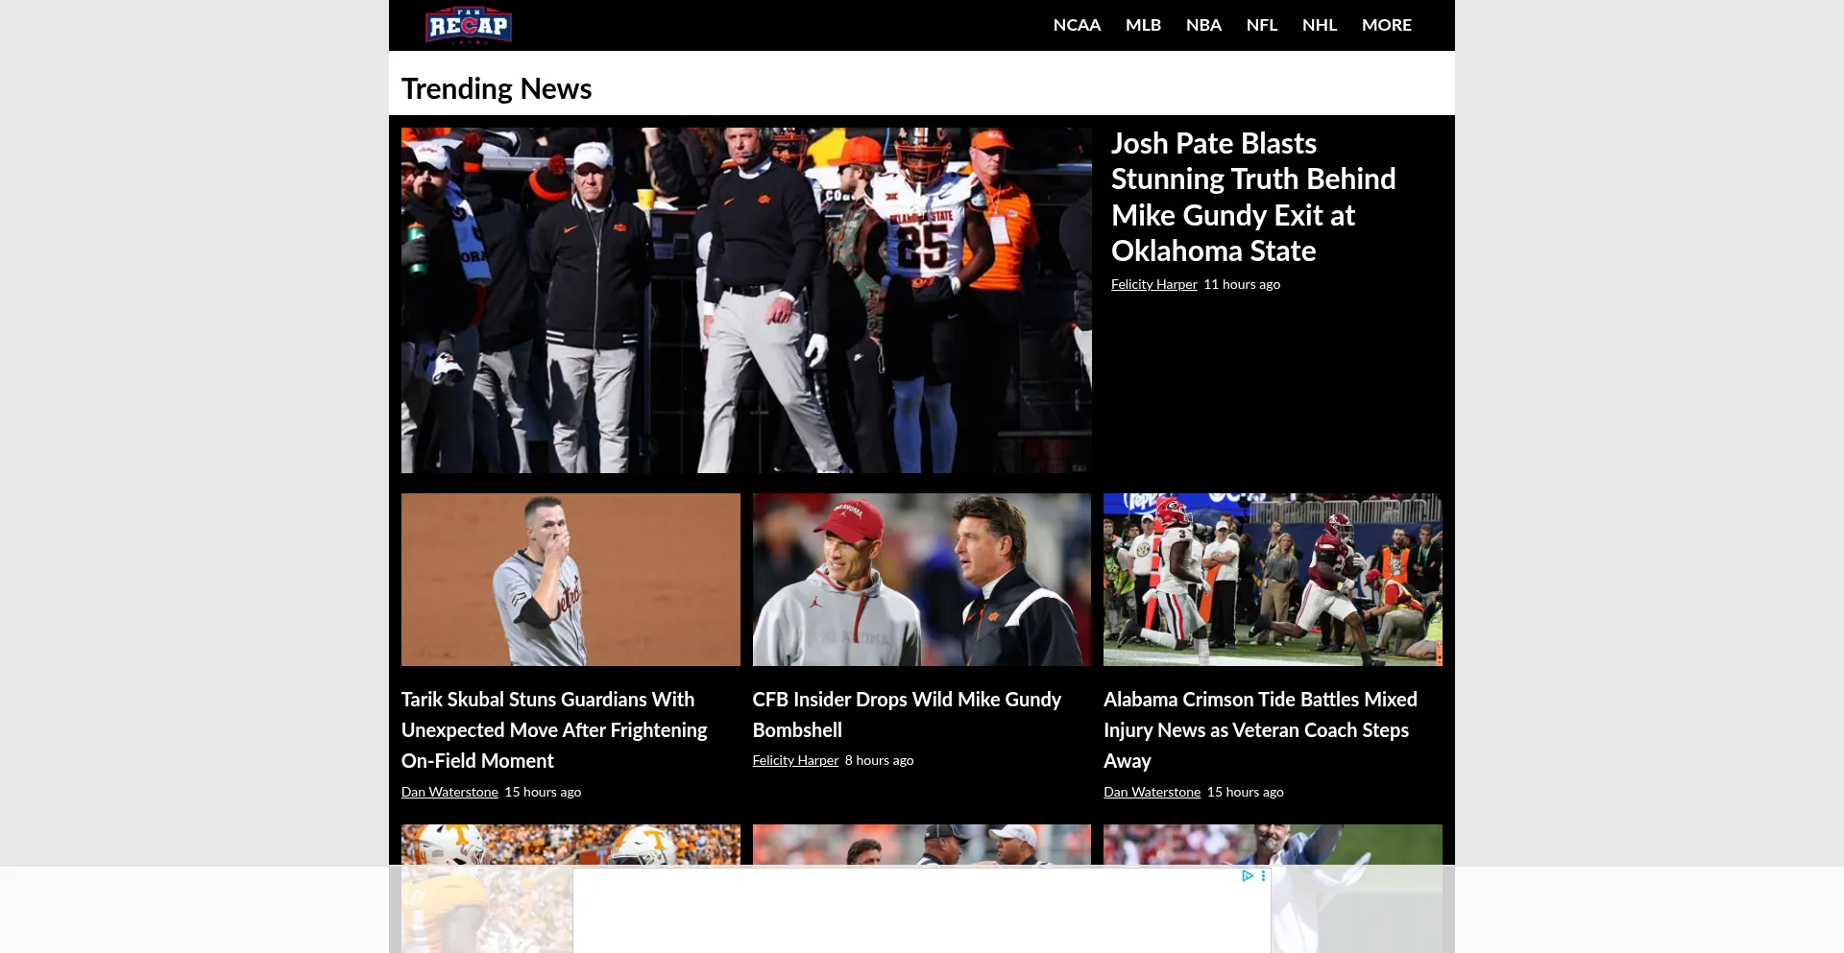This screenshot has width=1844, height=953.
Task: Expand the MORE menu
Action: (1386, 25)
